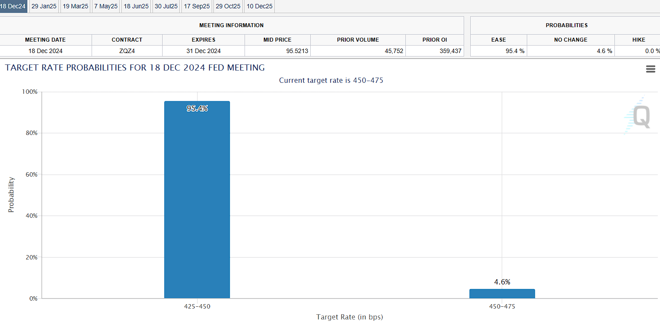660x323 pixels.
Task: Click the 359,437 prior OI value
Action: pyautogui.click(x=451, y=51)
